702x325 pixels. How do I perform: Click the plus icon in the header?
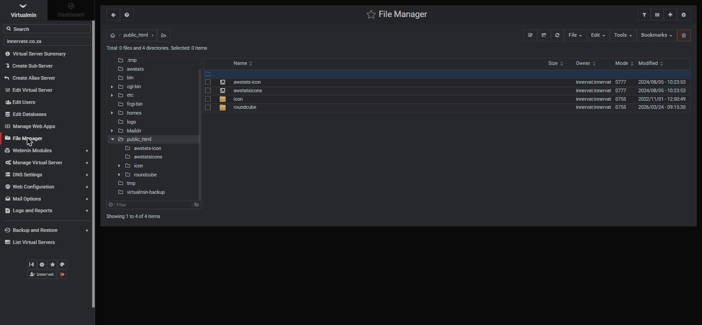670,15
